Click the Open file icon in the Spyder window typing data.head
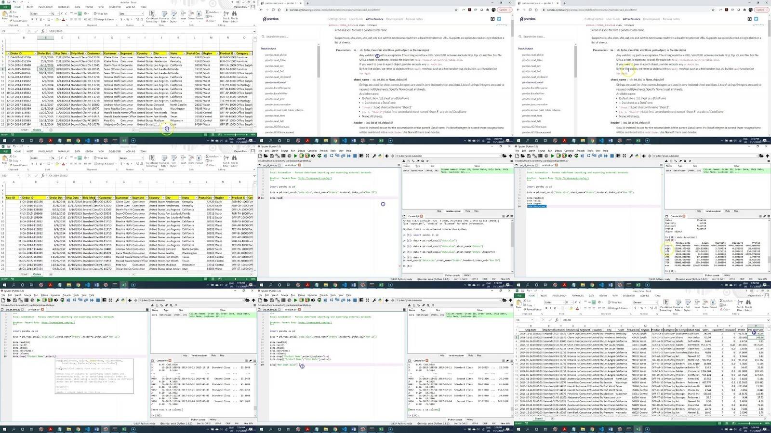771x433 pixels. (266, 156)
